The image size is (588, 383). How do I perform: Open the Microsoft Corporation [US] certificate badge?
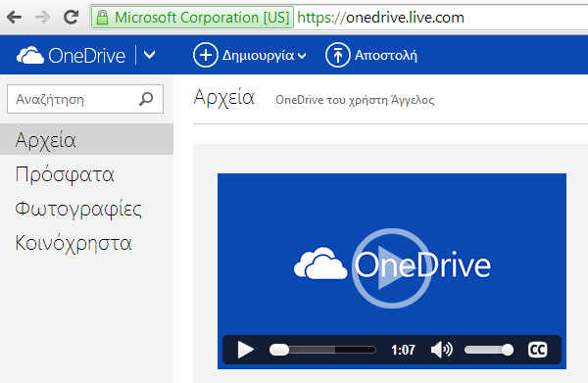click(192, 18)
